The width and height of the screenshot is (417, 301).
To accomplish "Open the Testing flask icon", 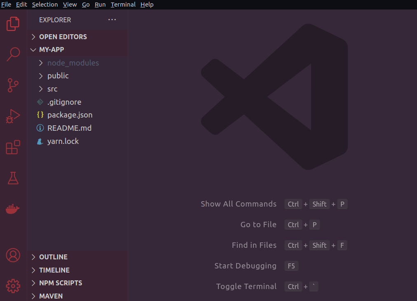I will click(13, 178).
